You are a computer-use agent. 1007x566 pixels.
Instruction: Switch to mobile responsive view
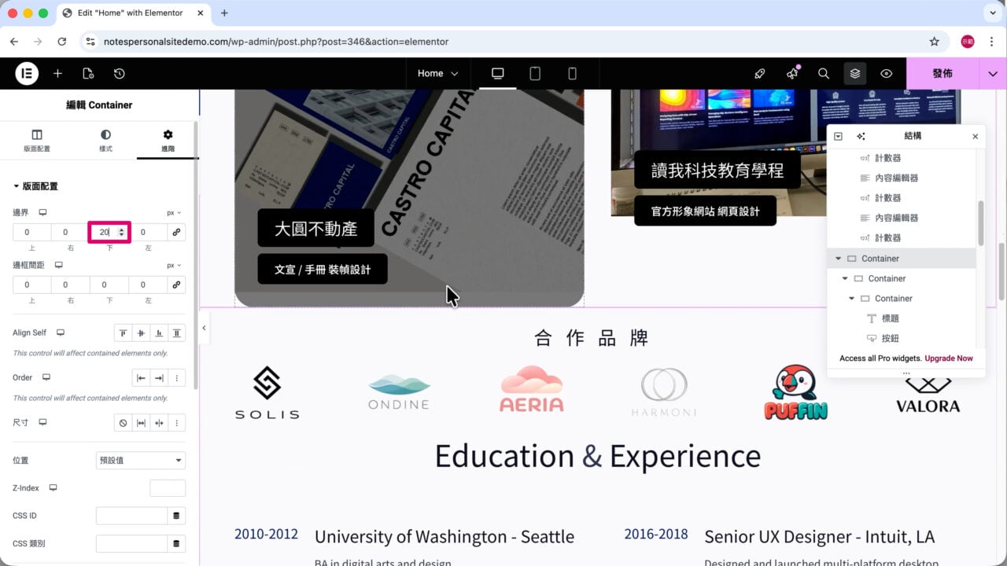[572, 73]
